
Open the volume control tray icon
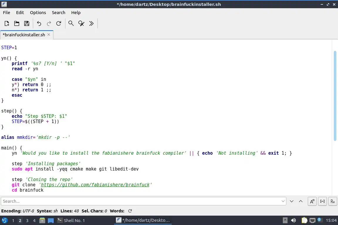point(293,220)
